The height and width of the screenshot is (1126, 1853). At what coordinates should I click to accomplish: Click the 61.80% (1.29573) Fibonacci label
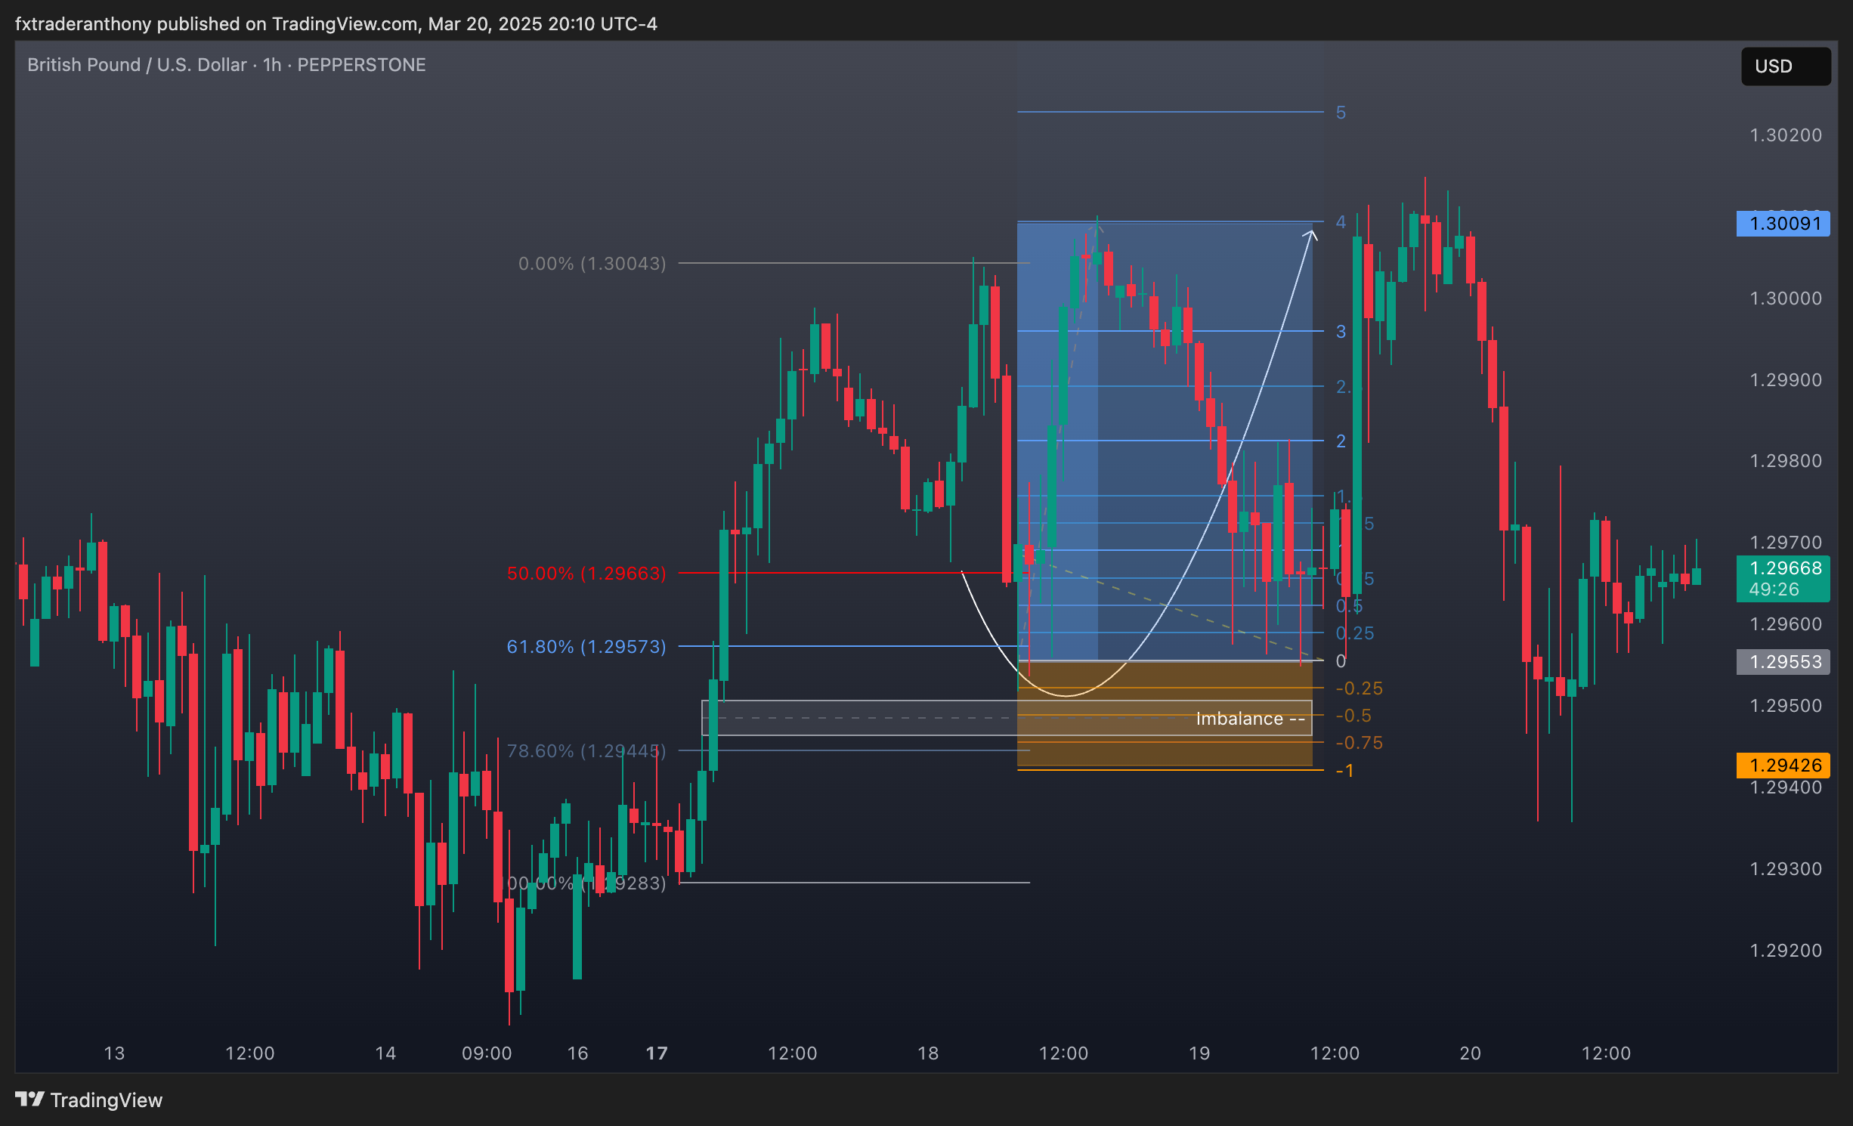[x=586, y=647]
